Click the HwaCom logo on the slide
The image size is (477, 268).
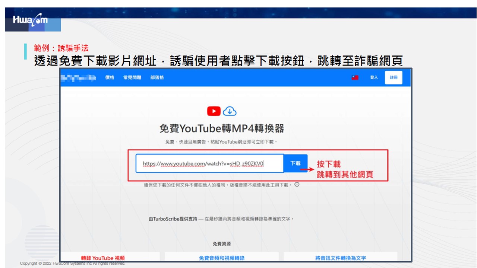(31, 21)
